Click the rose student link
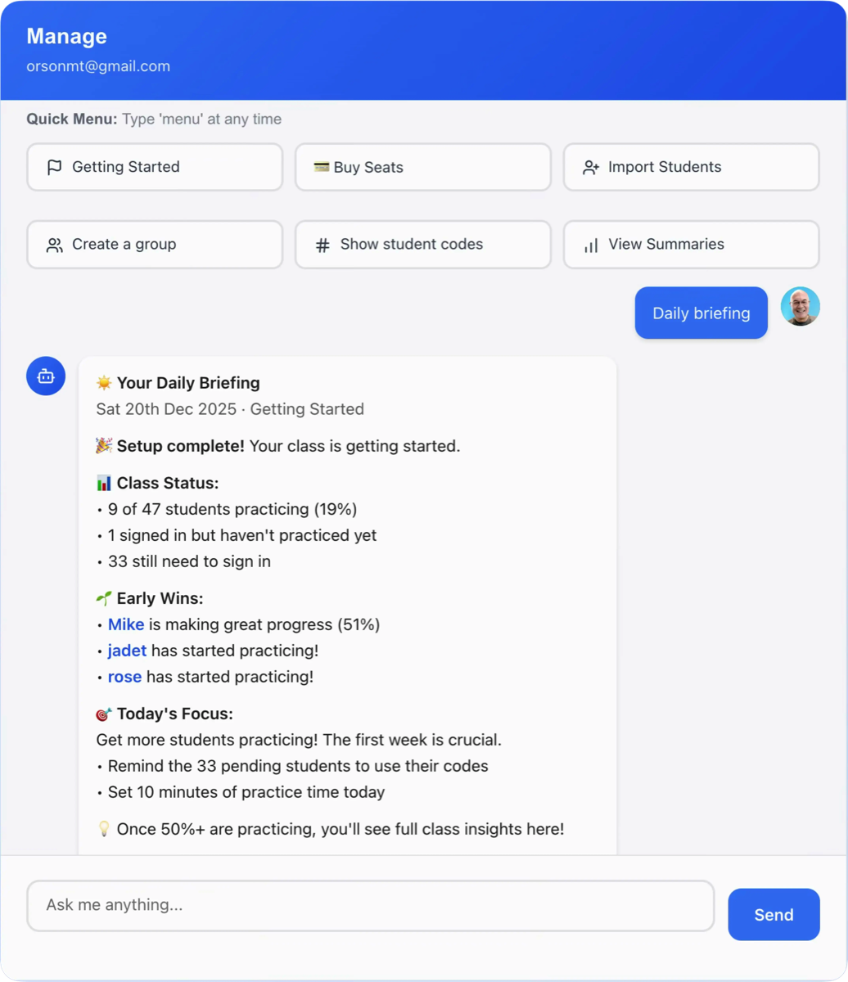 click(x=124, y=677)
